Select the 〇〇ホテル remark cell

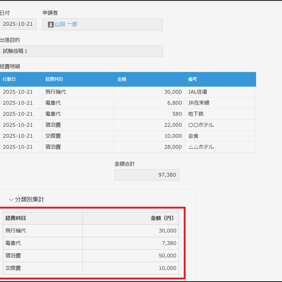pos(220,125)
